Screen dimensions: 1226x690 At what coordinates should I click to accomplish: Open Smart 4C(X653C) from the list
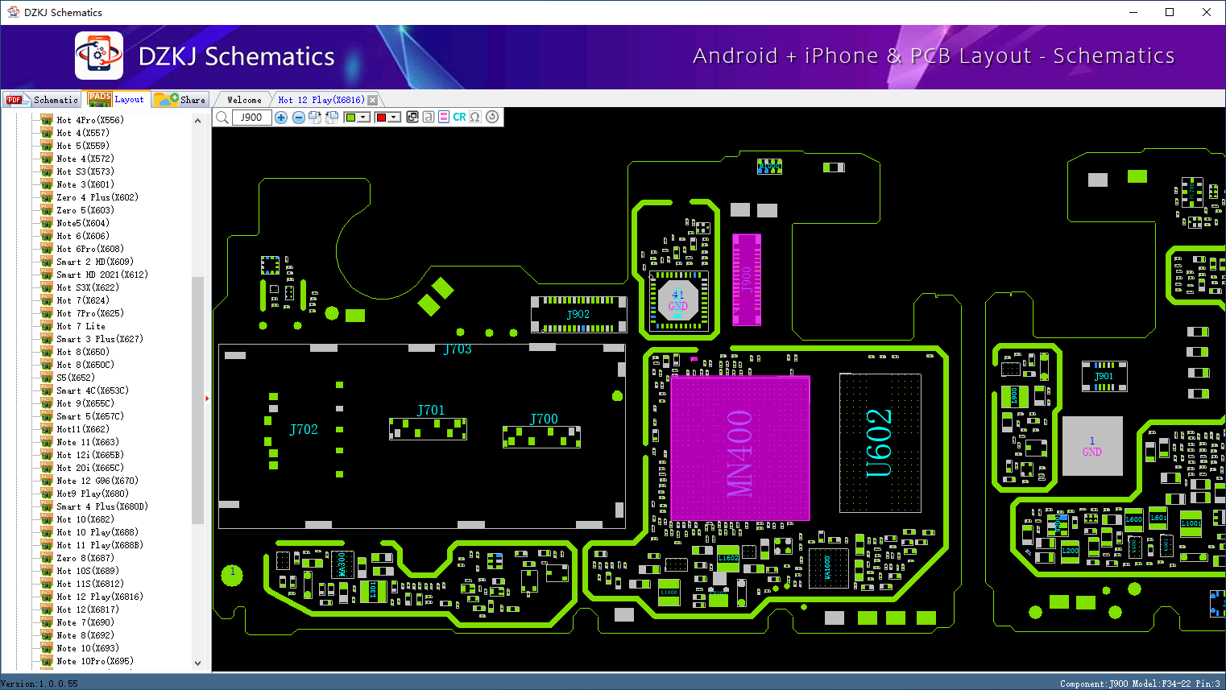93,390
